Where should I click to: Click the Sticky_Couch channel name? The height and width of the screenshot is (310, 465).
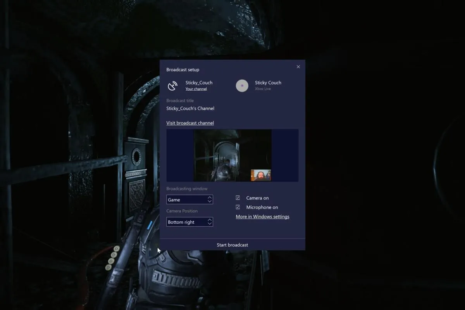click(x=199, y=83)
